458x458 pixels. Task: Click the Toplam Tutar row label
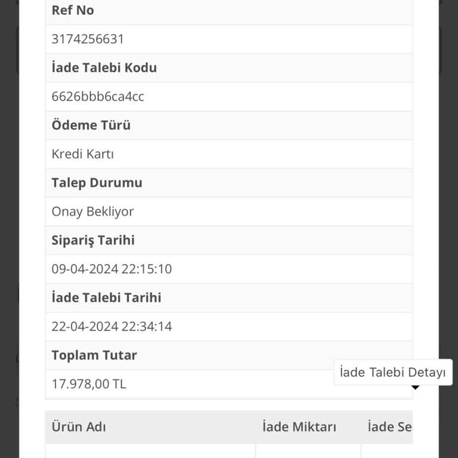pos(94,355)
